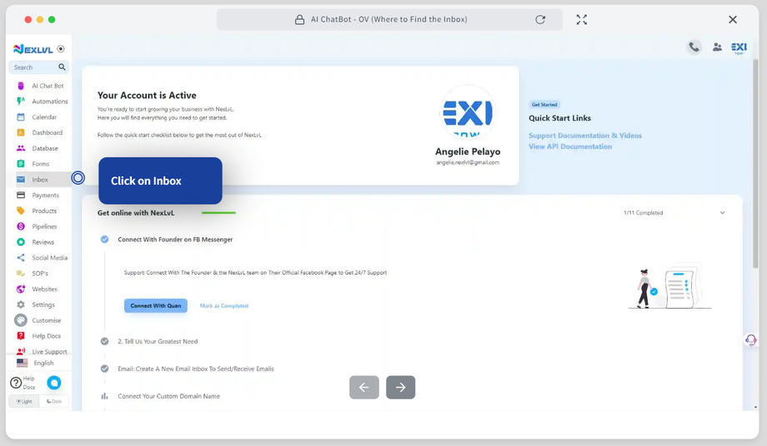
Task: Open the Inbox envelope icon
Action: [x=21, y=180]
